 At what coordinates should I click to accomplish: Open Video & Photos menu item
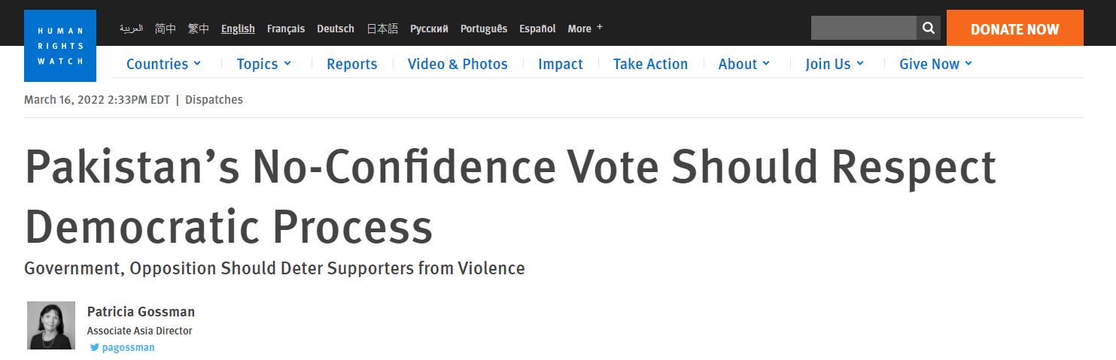point(458,64)
